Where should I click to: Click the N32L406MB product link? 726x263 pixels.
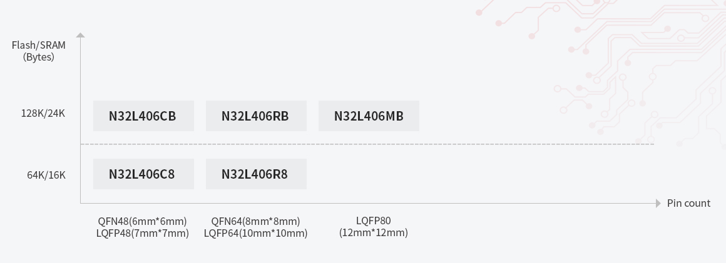pos(369,116)
